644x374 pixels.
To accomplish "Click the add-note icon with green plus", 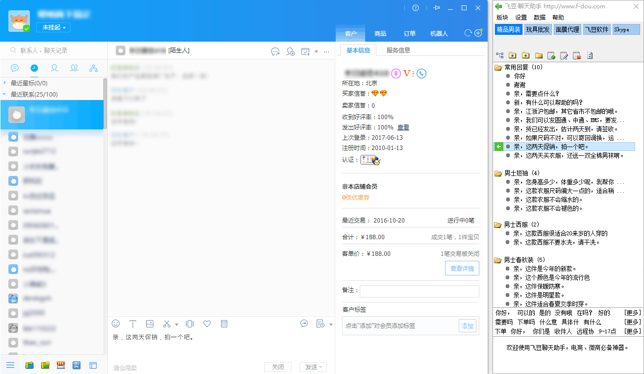I will coord(551,55).
